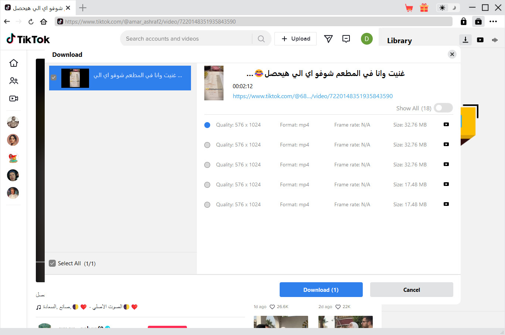Image resolution: width=505 pixels, height=335 pixels.
Task: Reload the TikTok page
Action: pyautogui.click(x=31, y=21)
